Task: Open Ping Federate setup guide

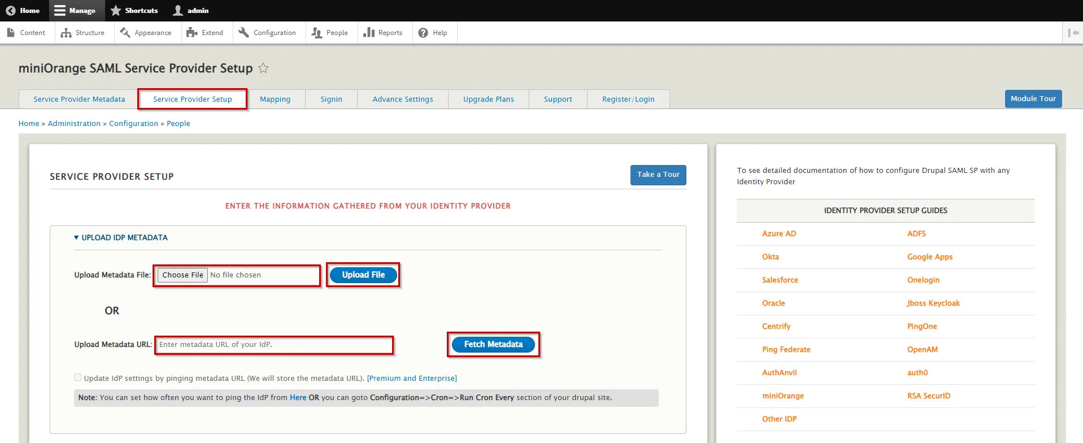Action: coord(786,349)
